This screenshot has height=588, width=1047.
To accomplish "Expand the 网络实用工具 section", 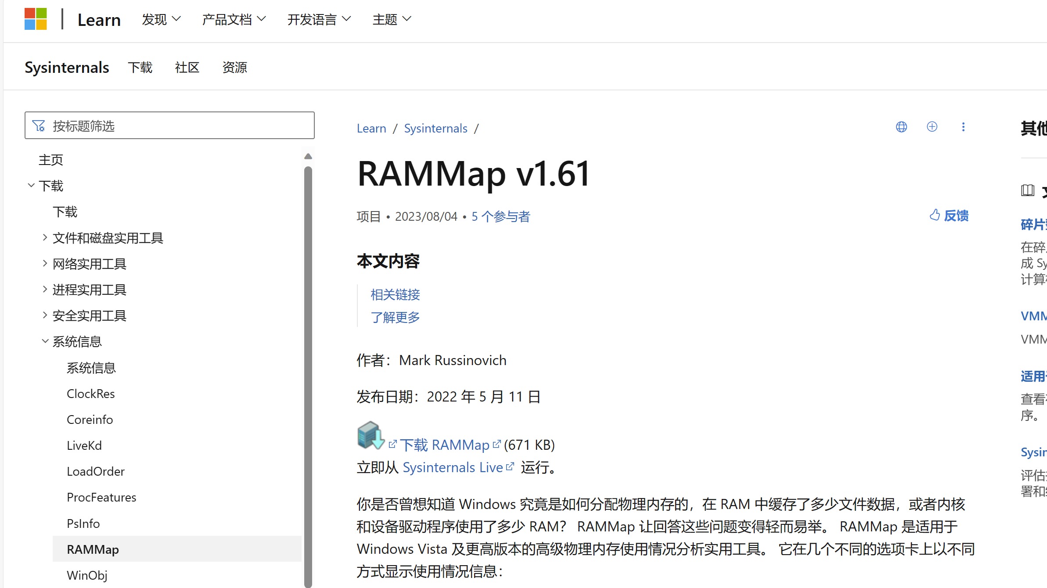I will [45, 263].
